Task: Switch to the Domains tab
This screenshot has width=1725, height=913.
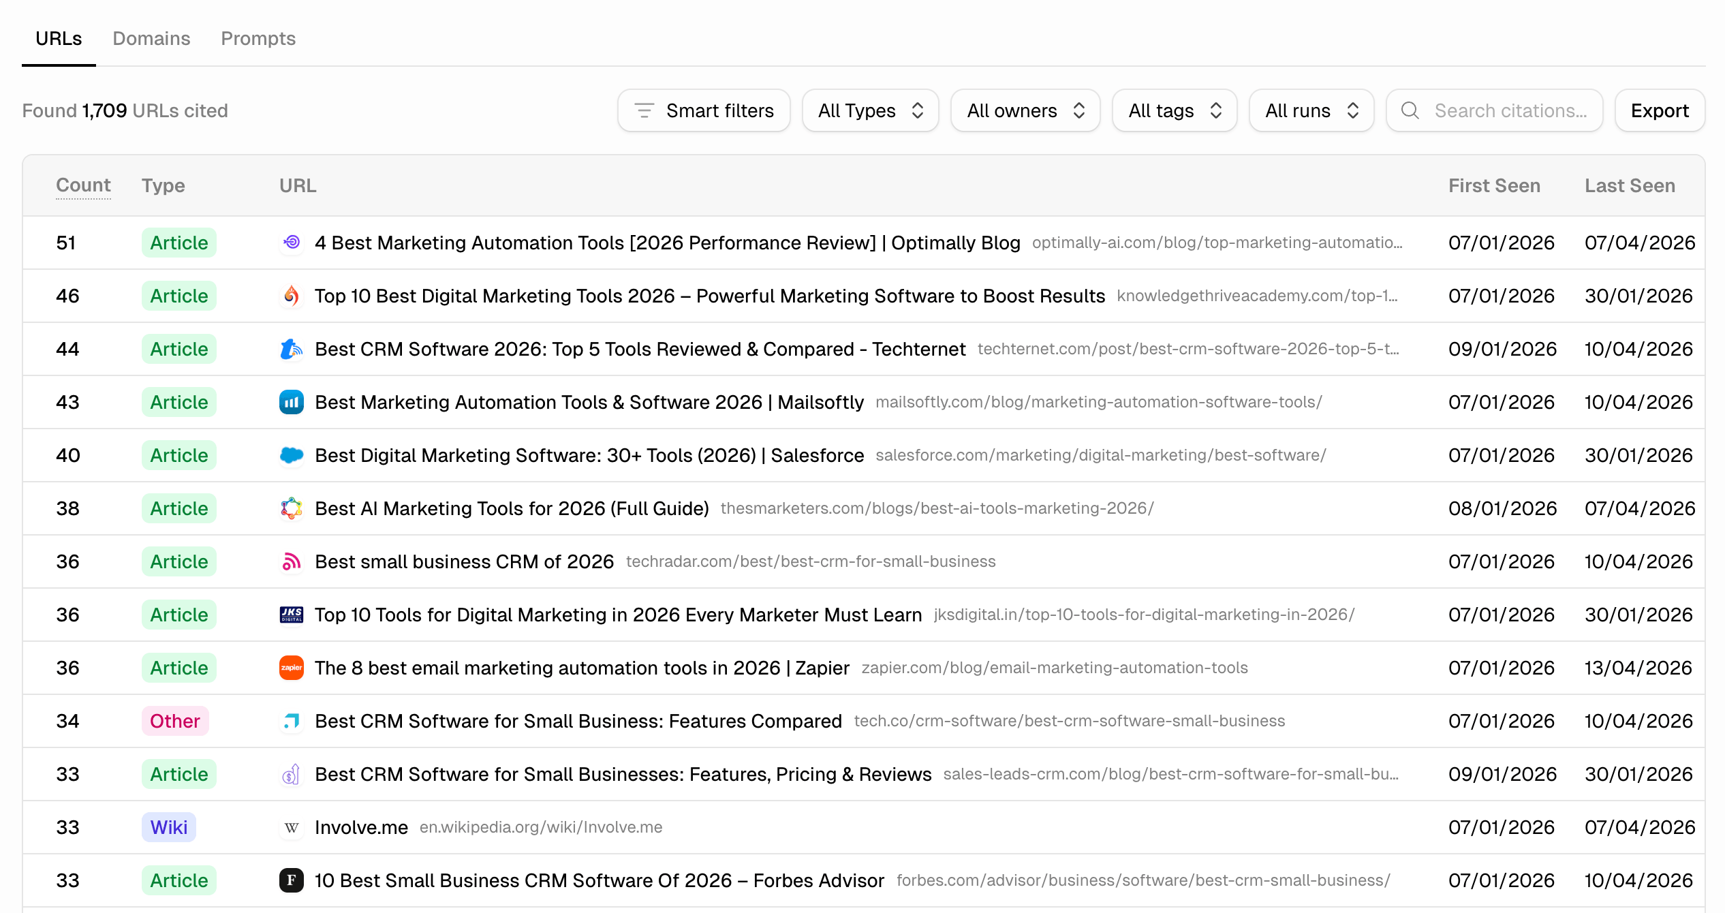Action: click(151, 38)
